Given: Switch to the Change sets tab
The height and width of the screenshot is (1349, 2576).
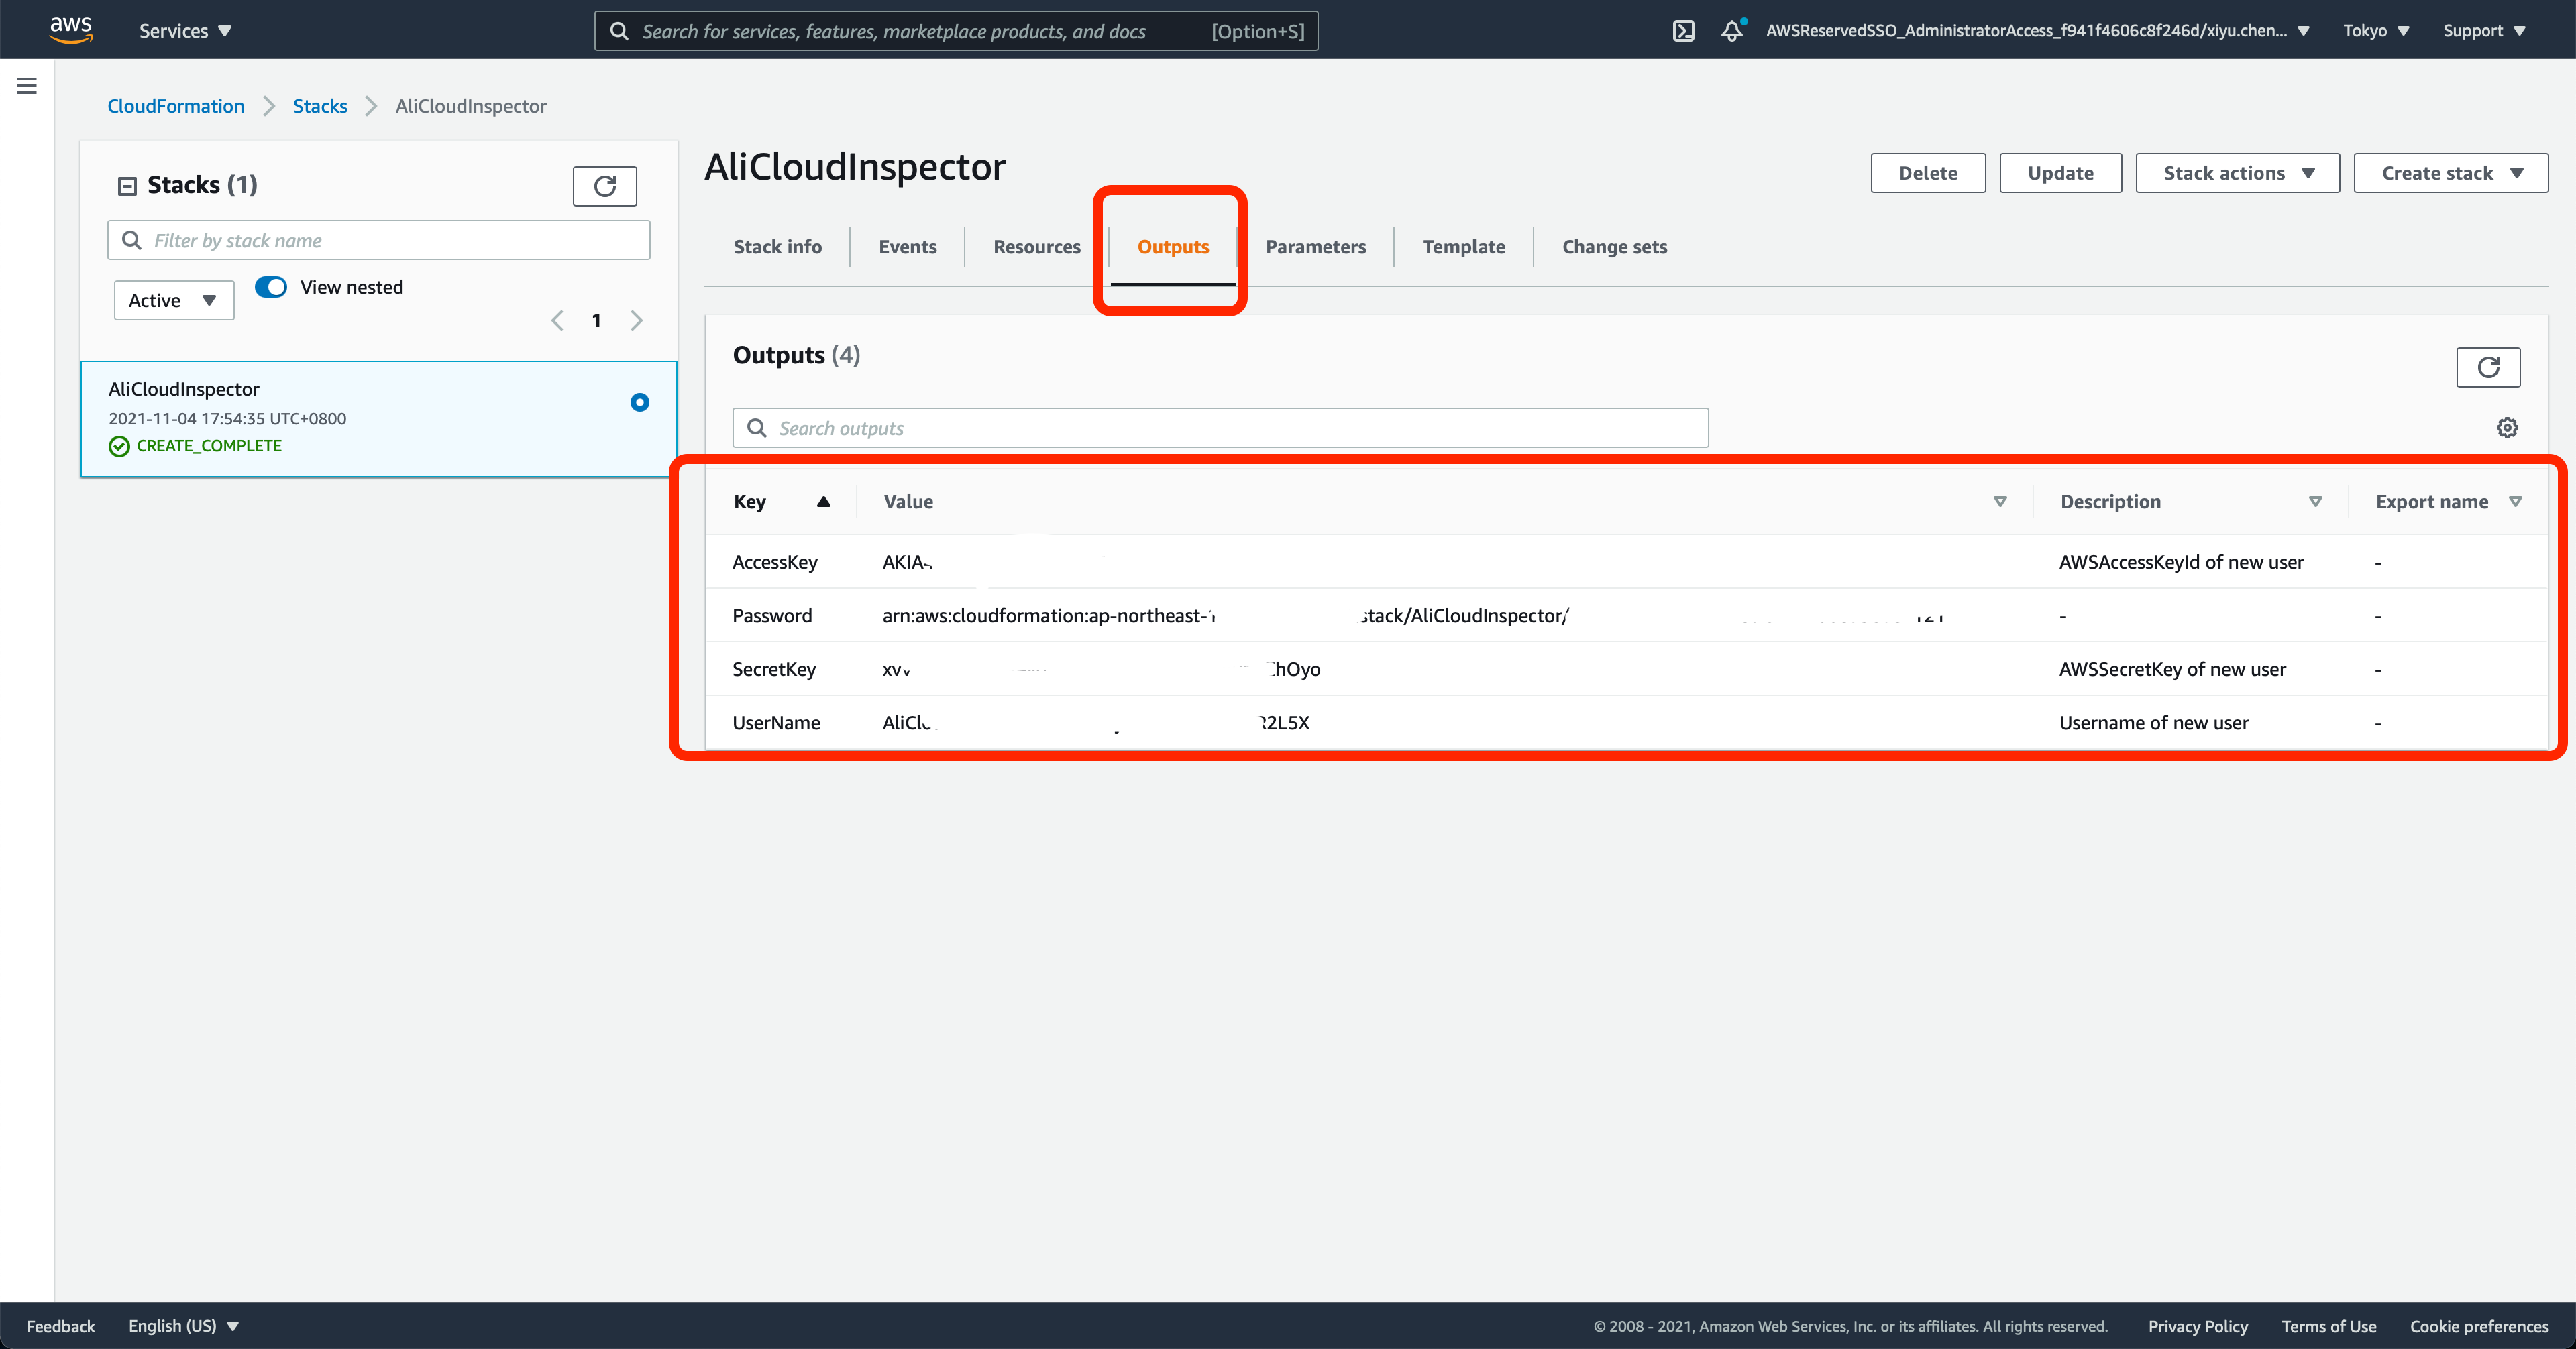Looking at the screenshot, I should pyautogui.click(x=1614, y=247).
